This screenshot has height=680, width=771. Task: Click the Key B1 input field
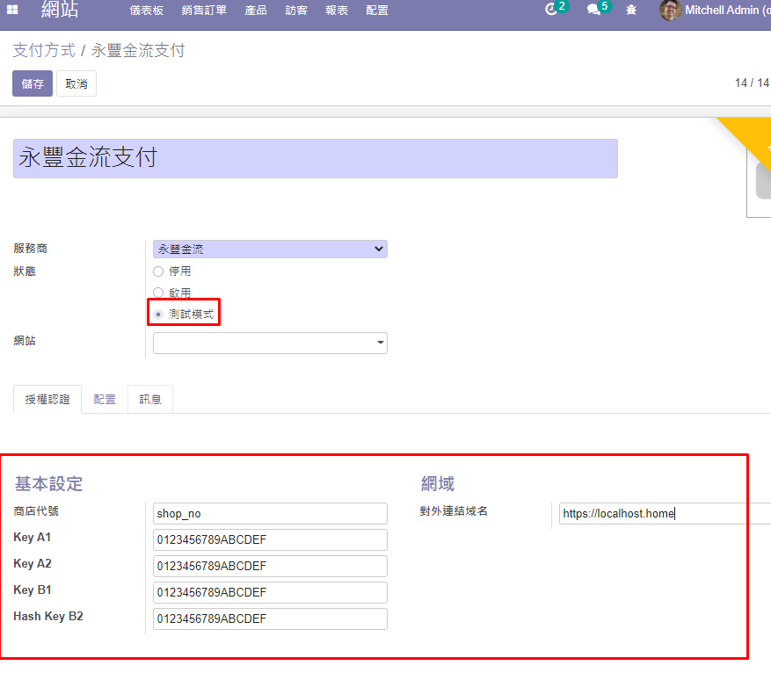click(270, 592)
